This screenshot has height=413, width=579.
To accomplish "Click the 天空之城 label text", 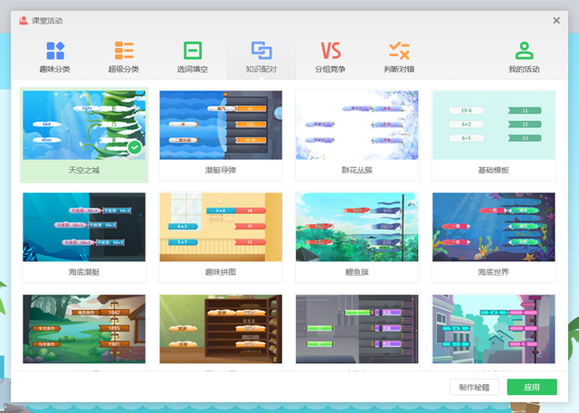I will point(84,170).
